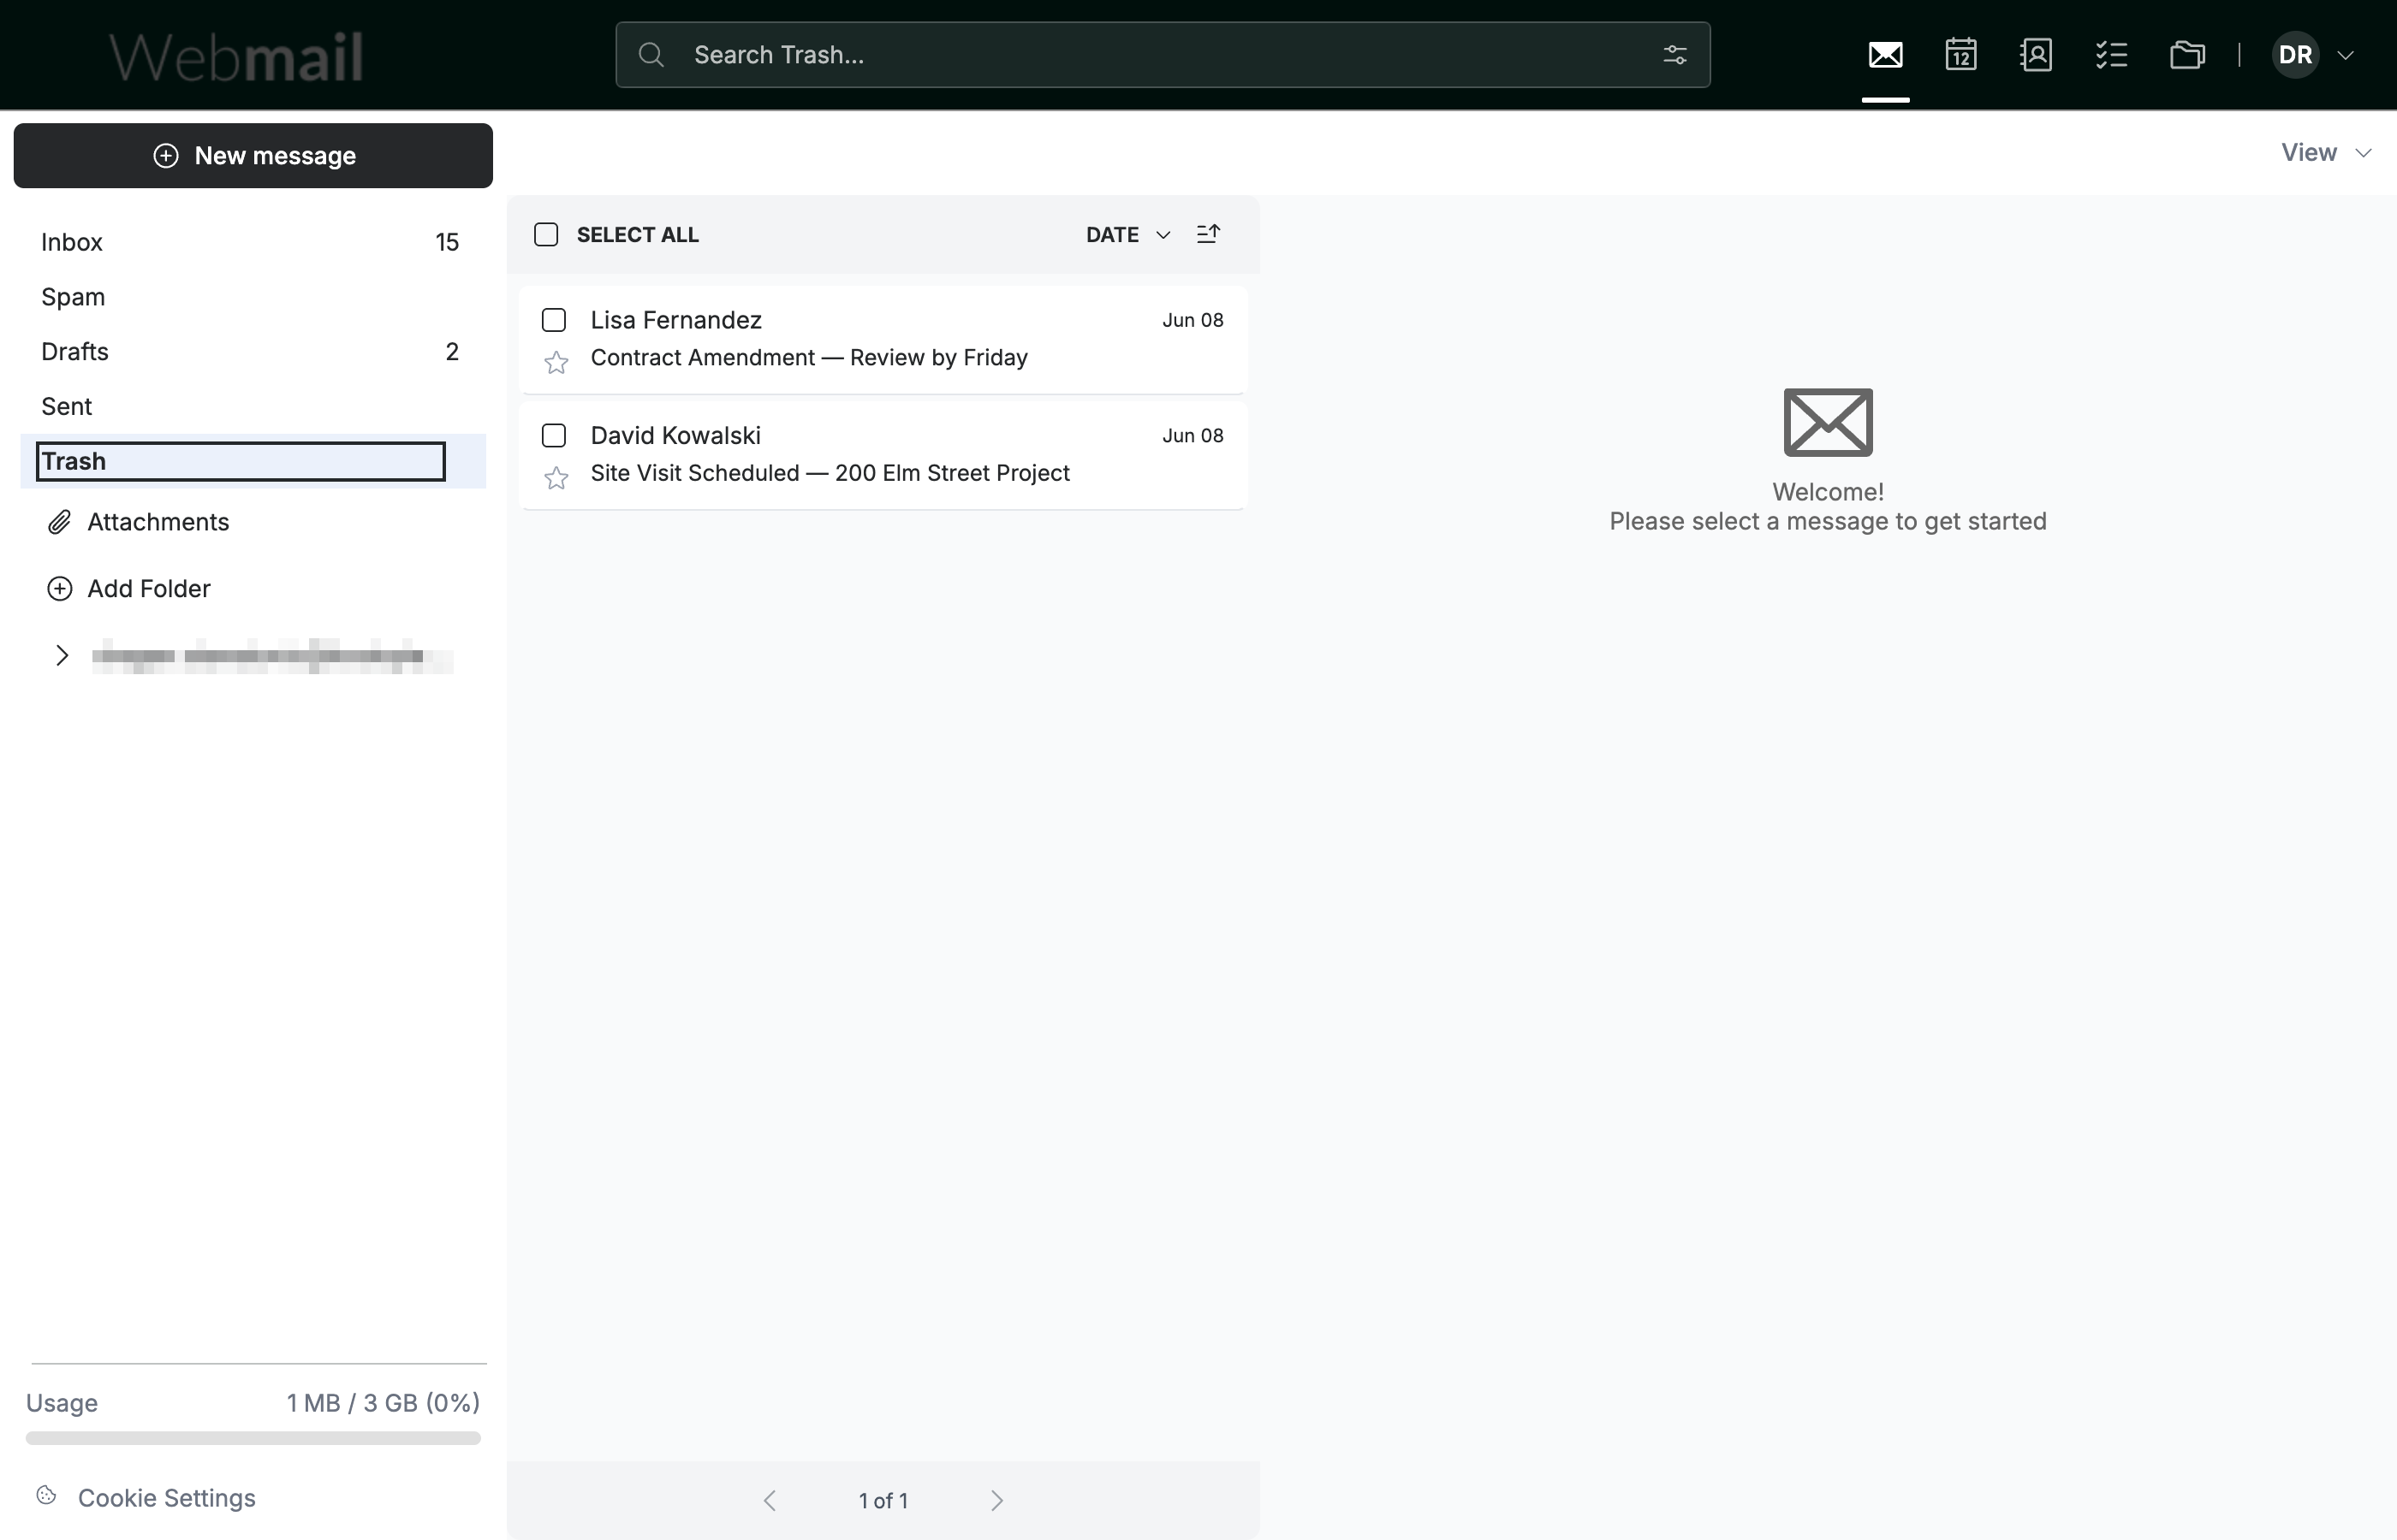The width and height of the screenshot is (2397, 1540).
Task: Click Add Folder
Action: click(x=149, y=589)
